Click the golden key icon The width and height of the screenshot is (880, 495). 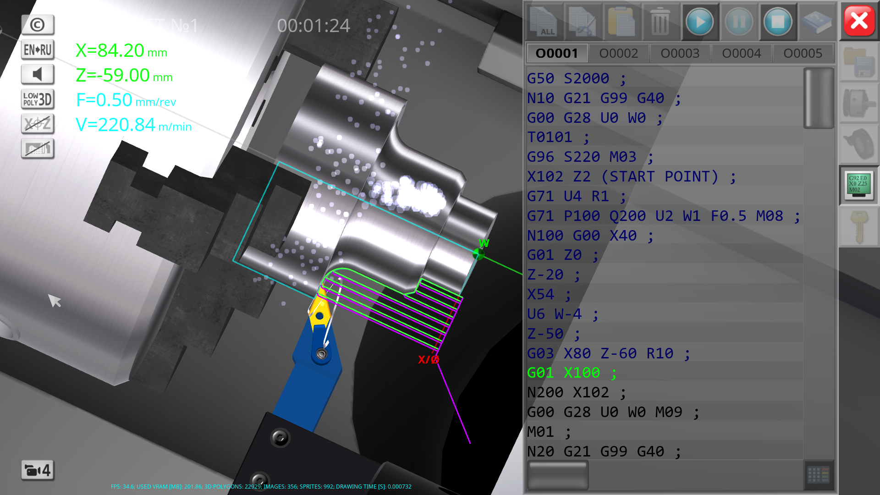click(859, 226)
